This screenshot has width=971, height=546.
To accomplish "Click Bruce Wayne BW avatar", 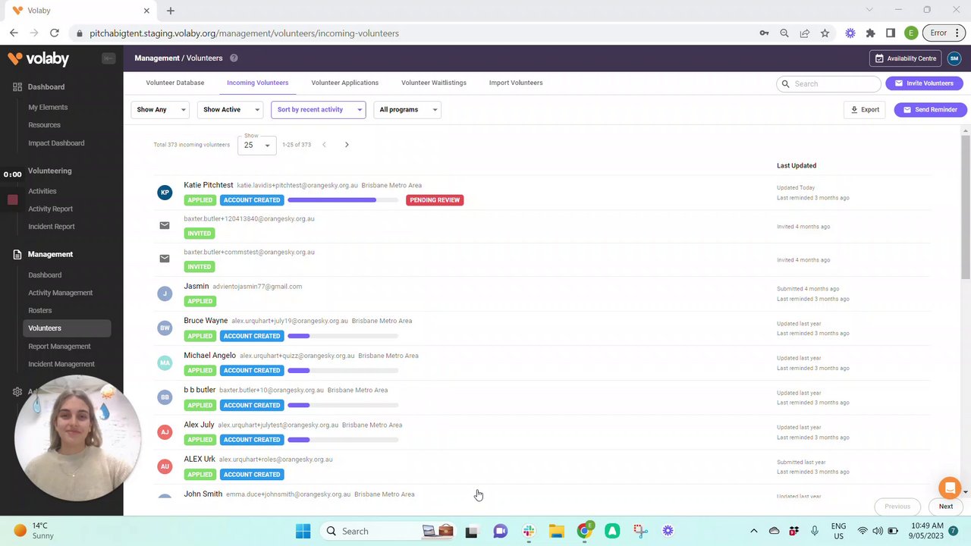I will click(x=165, y=328).
